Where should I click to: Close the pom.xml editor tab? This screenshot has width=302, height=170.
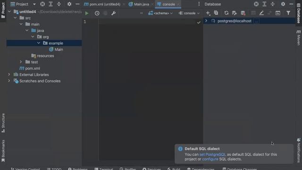click(124, 4)
